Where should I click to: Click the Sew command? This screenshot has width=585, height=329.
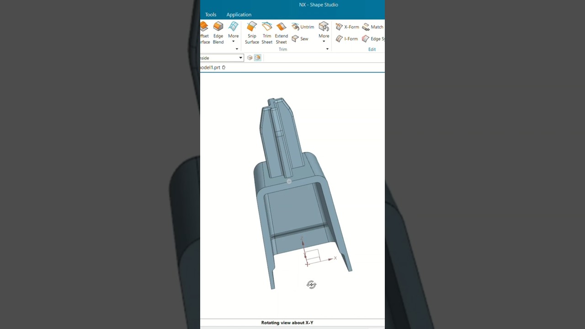(x=300, y=39)
